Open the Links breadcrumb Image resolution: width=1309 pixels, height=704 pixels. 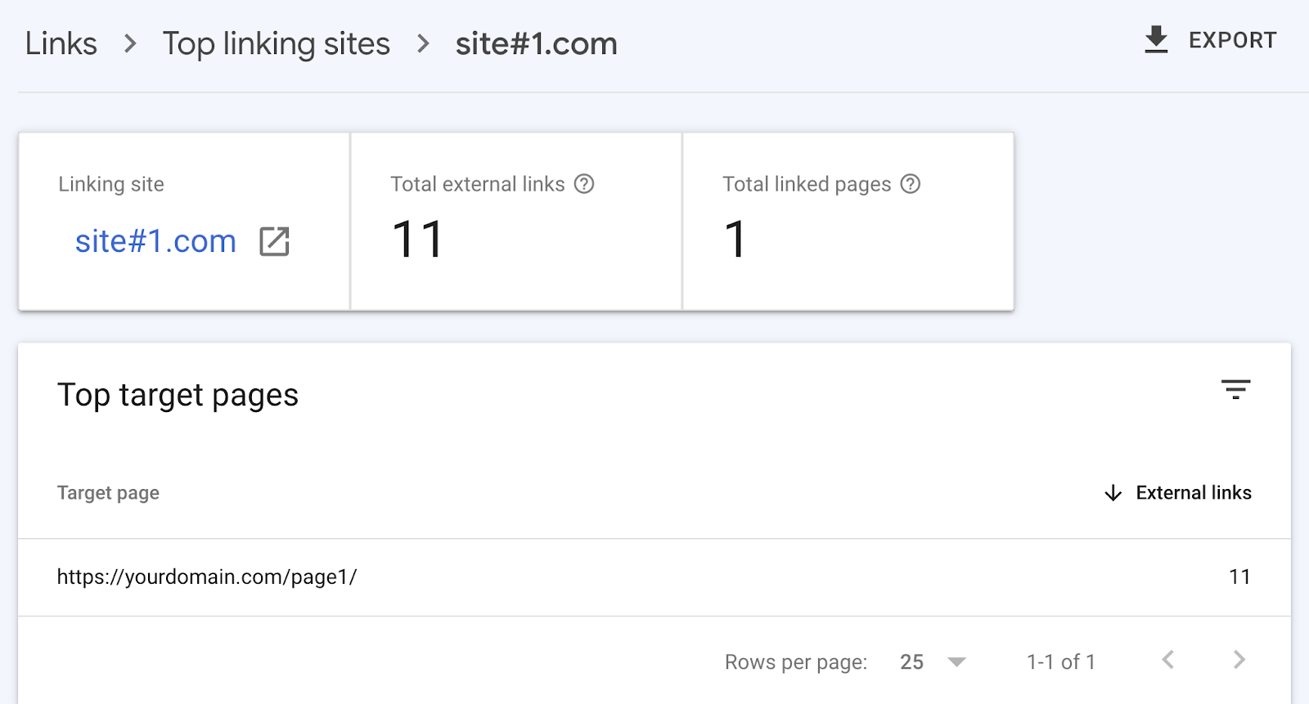pos(61,43)
